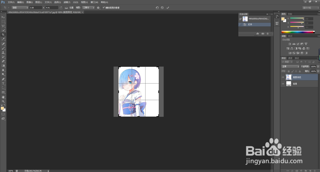Viewport: 320px width, 172px height.
Task: Select the History Brush tool
Action: [3, 57]
